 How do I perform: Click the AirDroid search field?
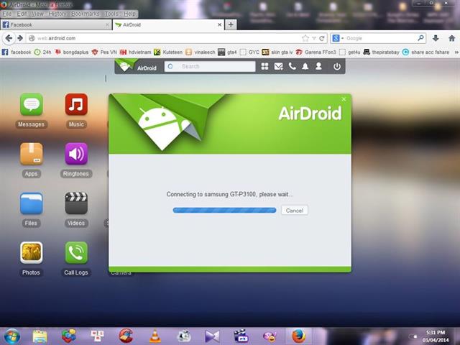click(x=210, y=66)
